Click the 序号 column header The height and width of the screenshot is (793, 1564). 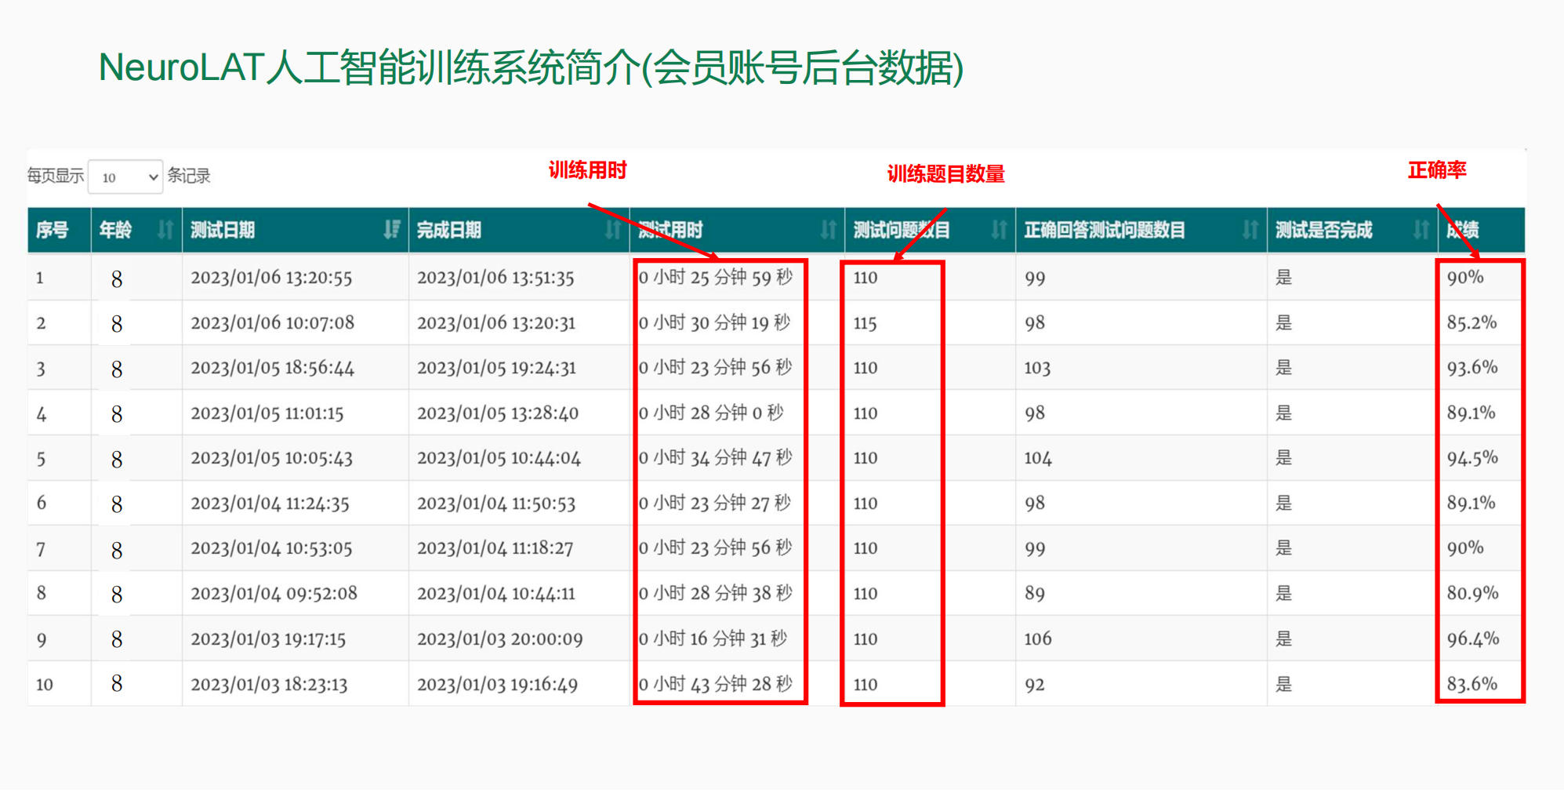pos(53,230)
